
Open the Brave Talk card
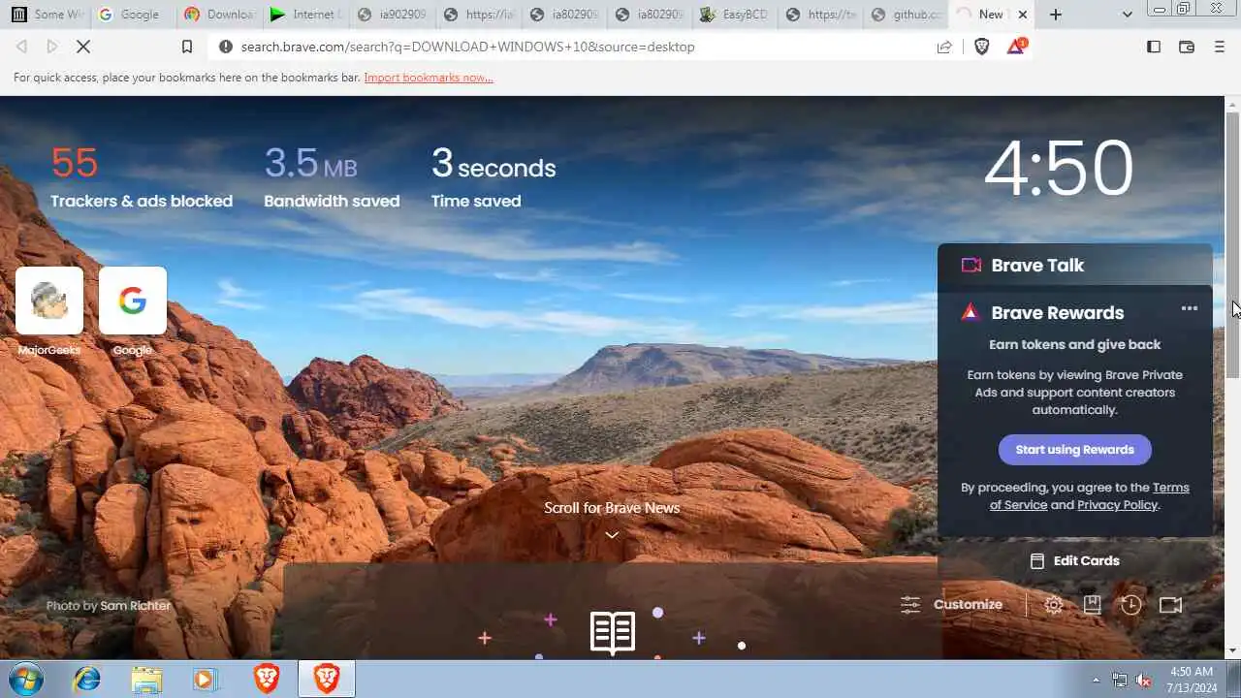click(x=1075, y=265)
